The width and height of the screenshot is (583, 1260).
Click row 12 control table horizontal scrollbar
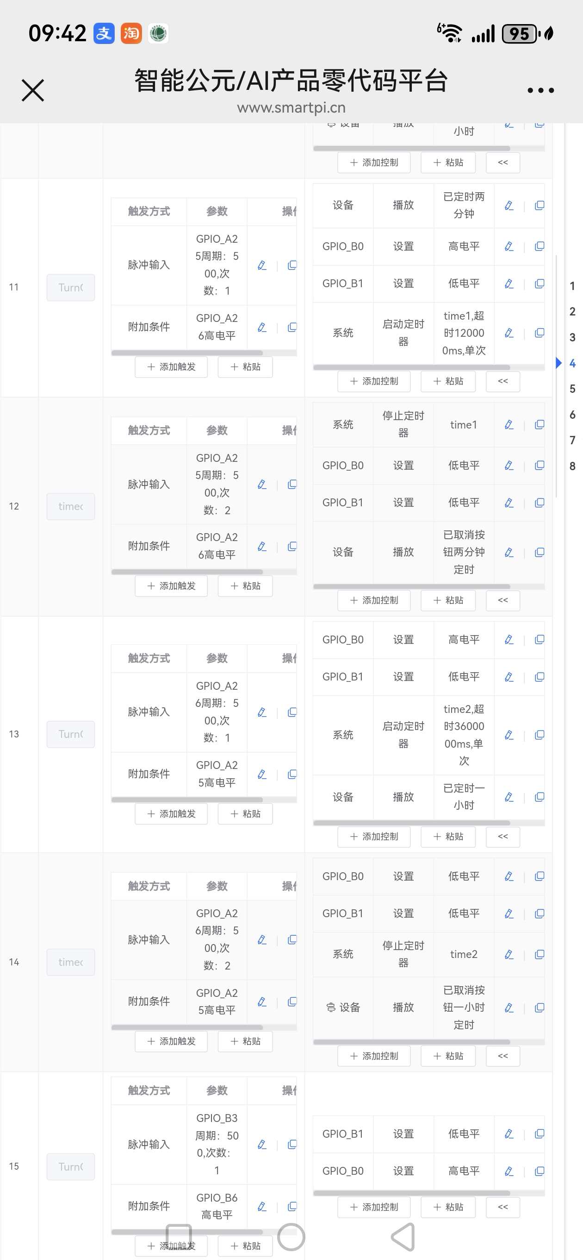click(x=412, y=586)
